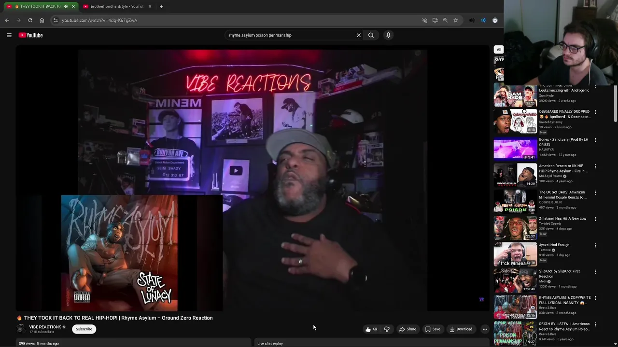Run search with magnifier button
Image resolution: width=618 pixels, height=347 pixels.
tap(371, 35)
